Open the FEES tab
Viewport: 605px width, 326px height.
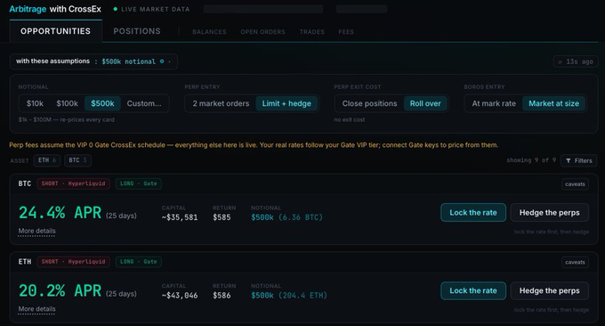(346, 32)
